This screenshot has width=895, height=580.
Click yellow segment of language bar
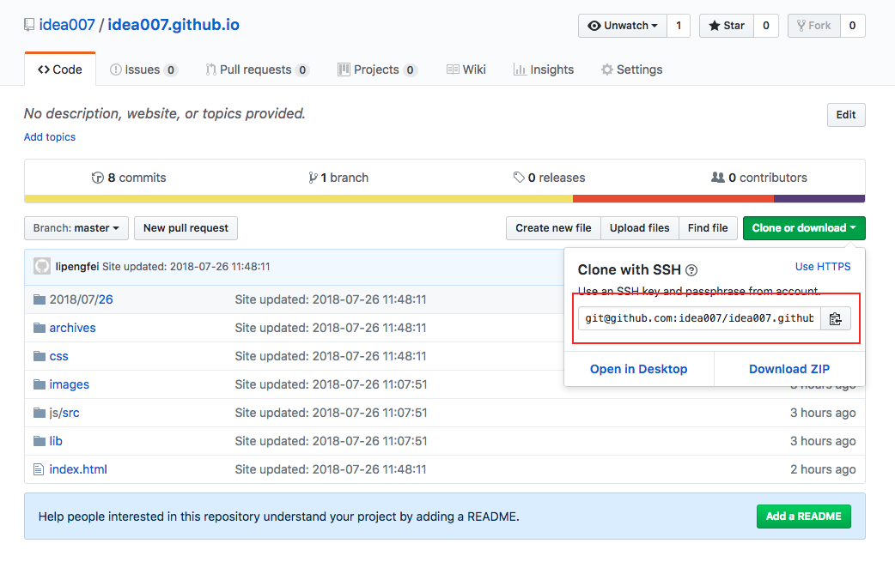click(x=299, y=199)
